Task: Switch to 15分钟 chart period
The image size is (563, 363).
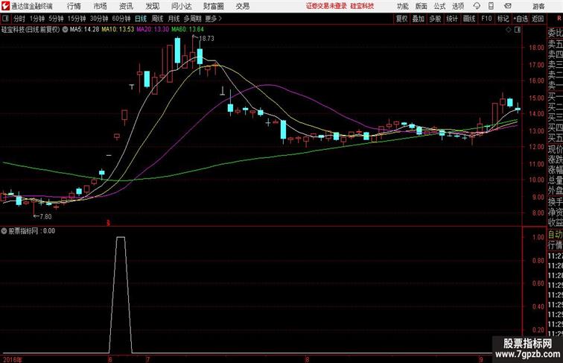Action: (x=77, y=19)
